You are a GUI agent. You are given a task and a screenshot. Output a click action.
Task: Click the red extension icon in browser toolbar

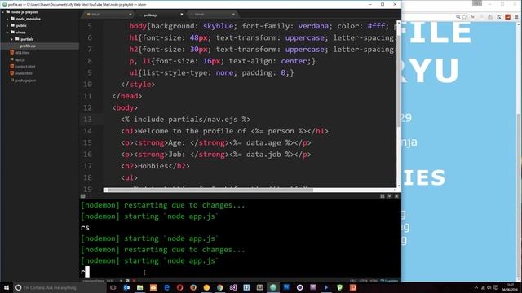click(507, 16)
